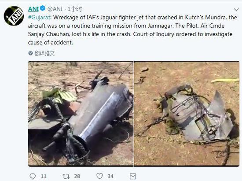
Task: Open the right wreckage photo
Action: (x=187, y=114)
